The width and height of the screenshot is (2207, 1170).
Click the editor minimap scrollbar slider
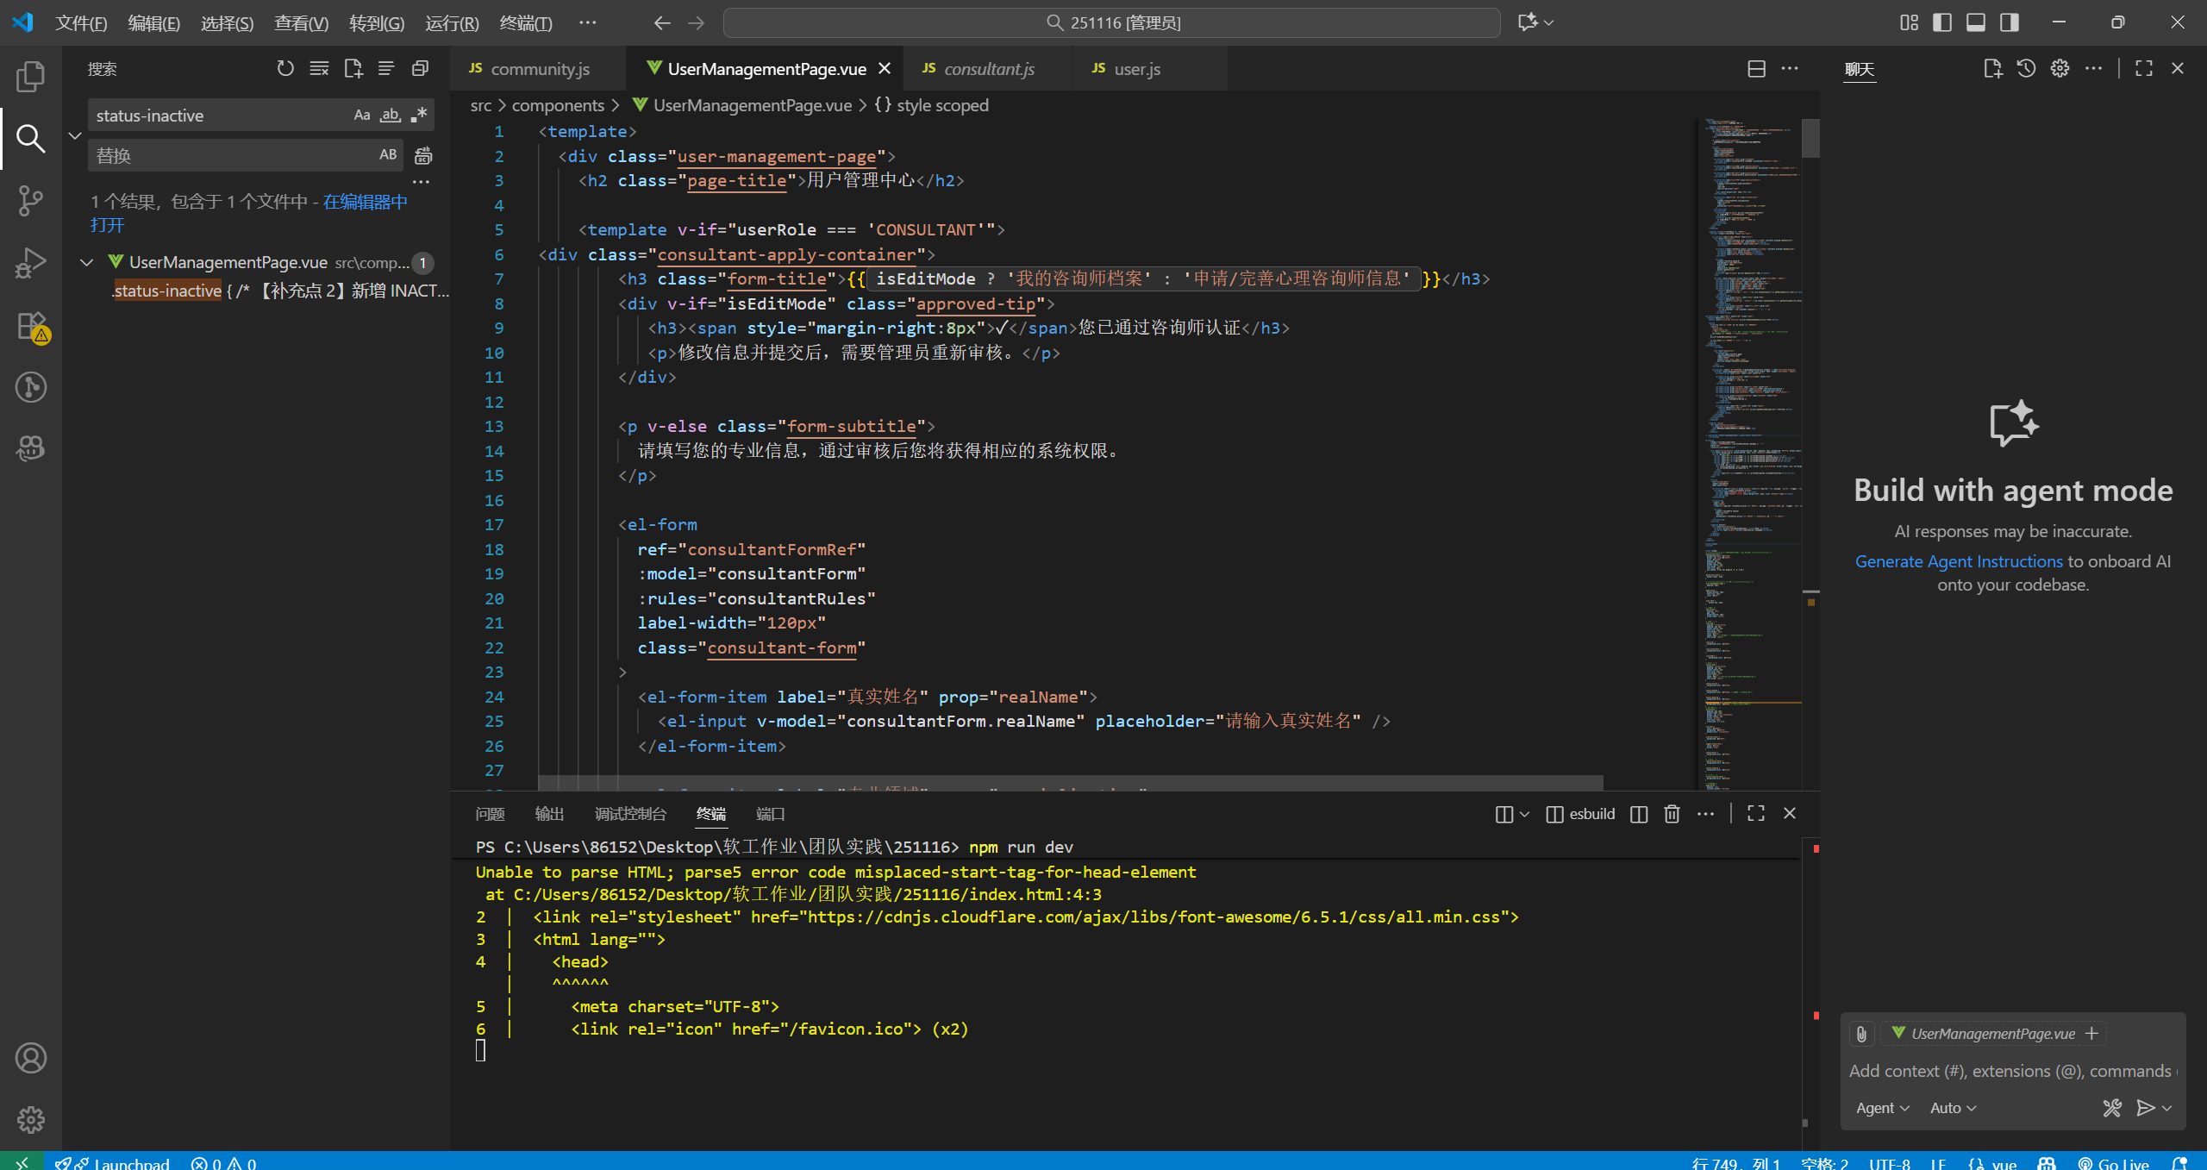(x=1810, y=138)
